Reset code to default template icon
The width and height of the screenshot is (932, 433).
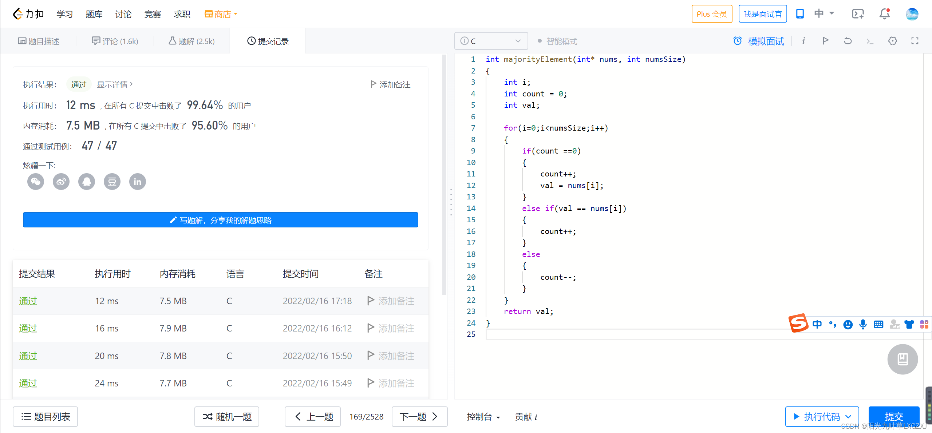tap(848, 41)
